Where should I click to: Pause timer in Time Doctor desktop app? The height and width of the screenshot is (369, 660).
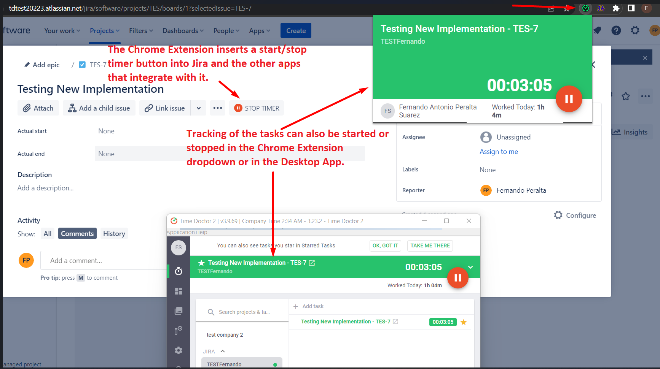click(458, 278)
